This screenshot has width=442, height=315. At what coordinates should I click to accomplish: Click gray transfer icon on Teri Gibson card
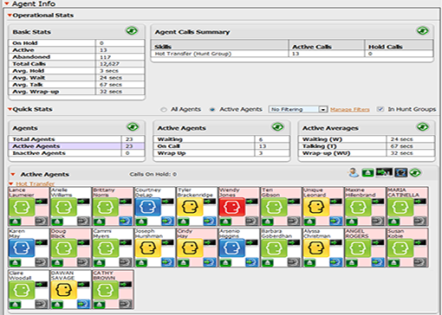tap(294, 222)
